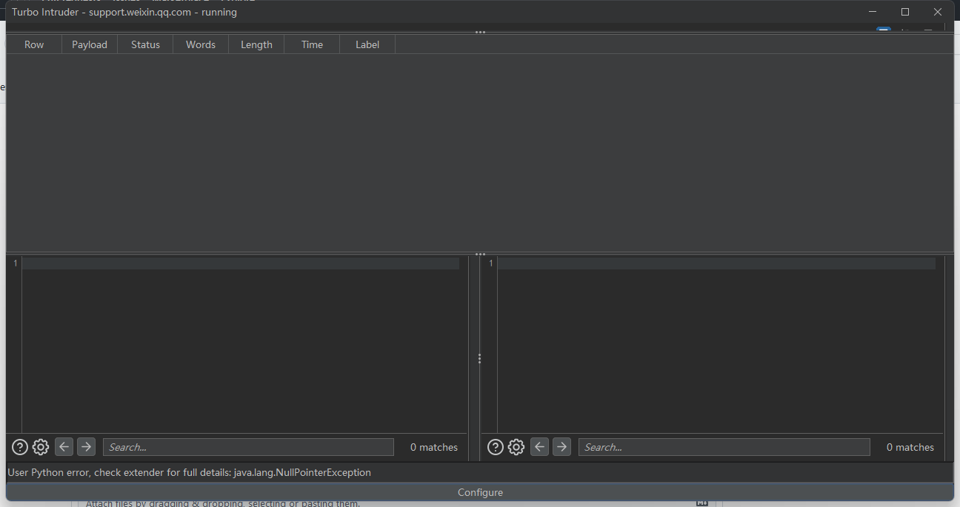Viewport: 960px width, 507px height.
Task: Open the response pane search settings gear
Action: point(516,446)
